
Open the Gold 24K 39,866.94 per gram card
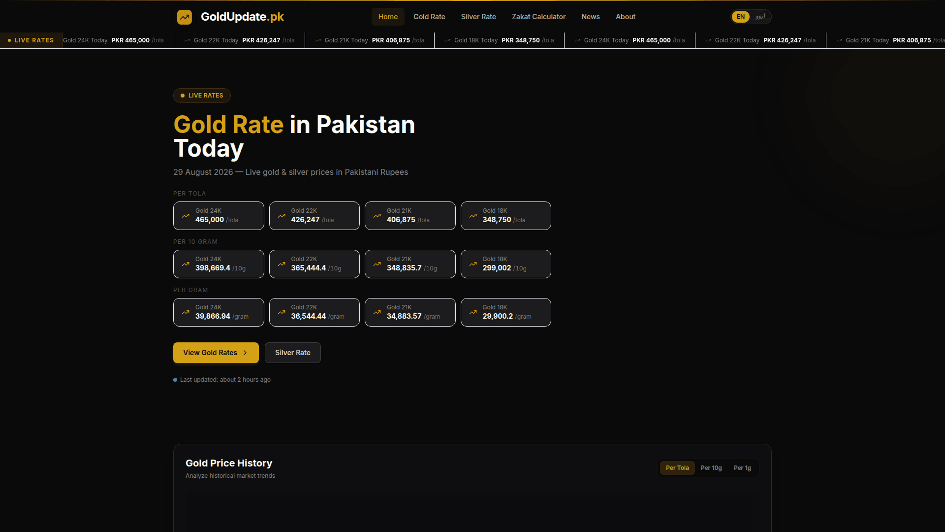(x=219, y=312)
